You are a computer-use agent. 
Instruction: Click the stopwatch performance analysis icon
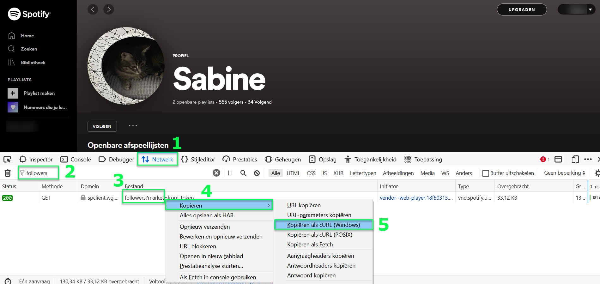8,281
